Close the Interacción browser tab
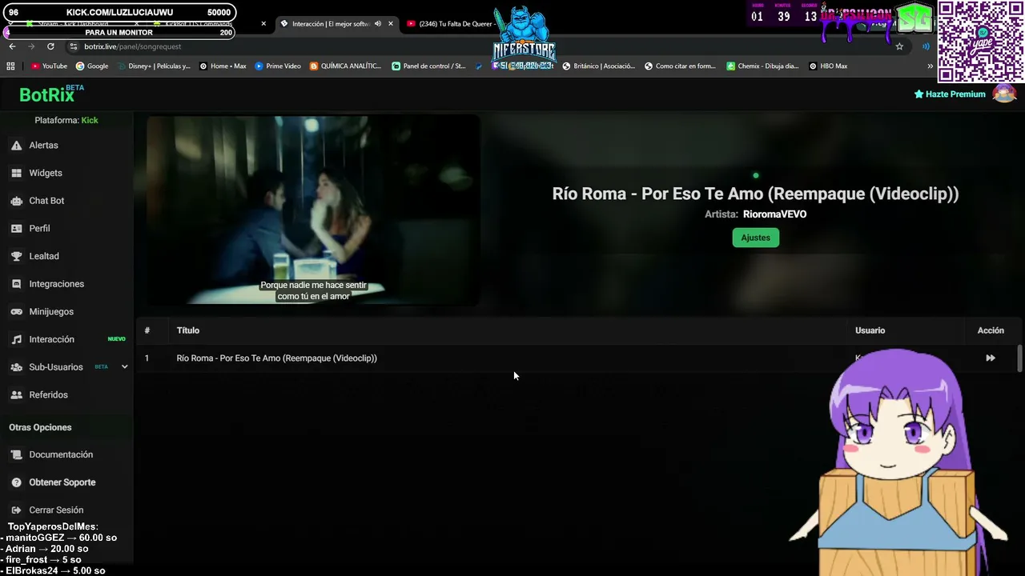1025x576 pixels. tap(391, 24)
